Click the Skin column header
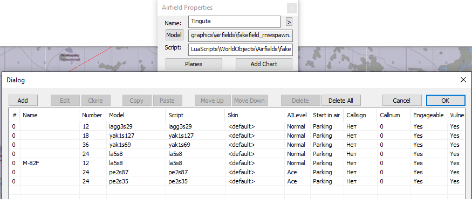Viewport: 472px width, 199px height. tap(255, 115)
